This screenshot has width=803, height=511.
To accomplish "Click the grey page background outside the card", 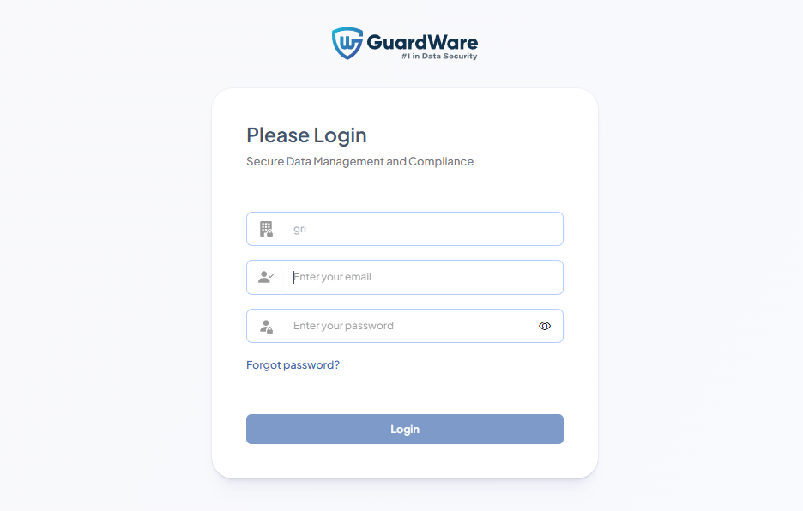I will click(102, 256).
